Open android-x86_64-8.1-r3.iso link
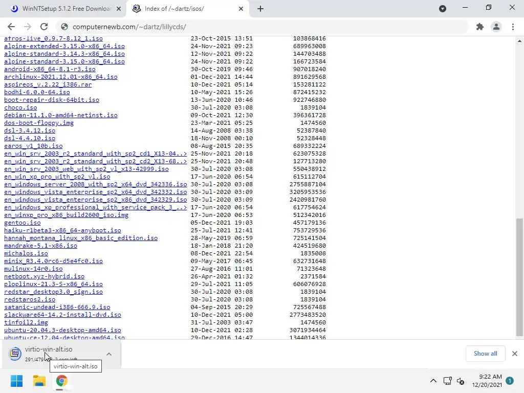This screenshot has width=524, height=393. click(x=50, y=69)
